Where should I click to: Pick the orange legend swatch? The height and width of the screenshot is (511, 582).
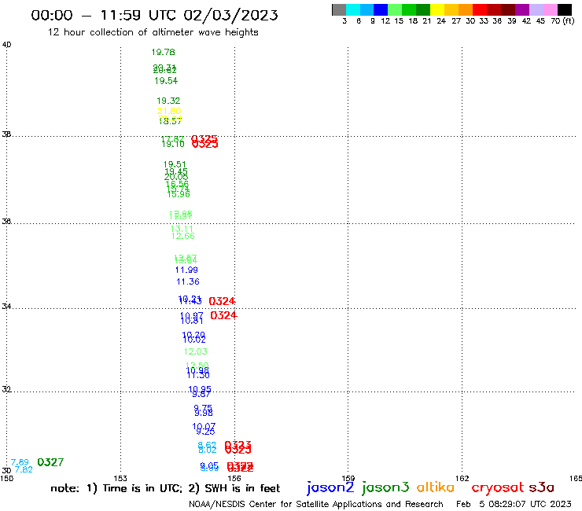pos(466,9)
